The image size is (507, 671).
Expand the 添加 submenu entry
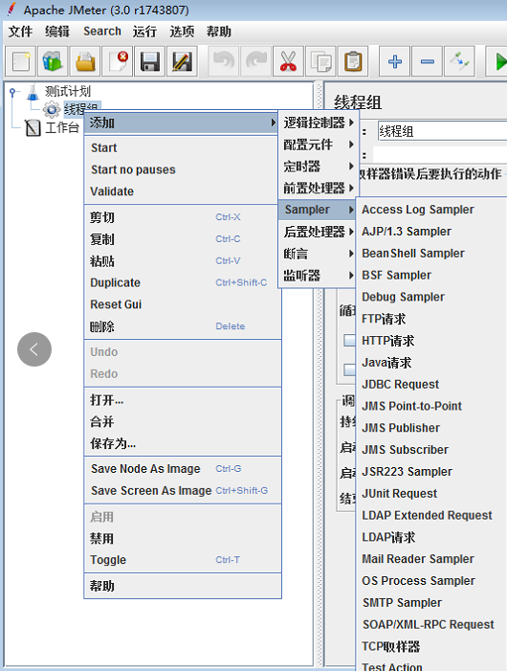tap(182, 123)
